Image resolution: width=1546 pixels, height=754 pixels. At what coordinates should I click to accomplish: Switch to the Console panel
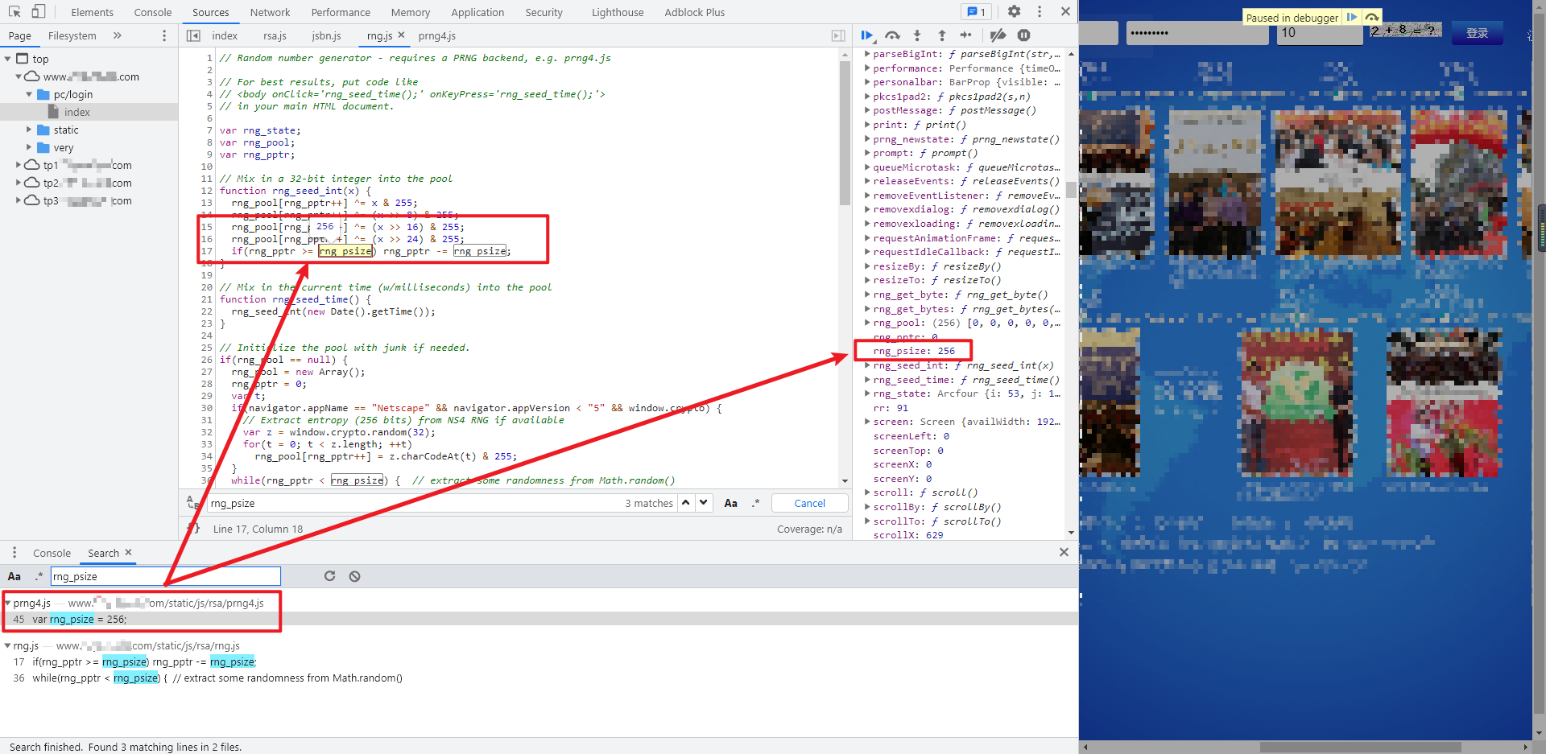point(153,12)
